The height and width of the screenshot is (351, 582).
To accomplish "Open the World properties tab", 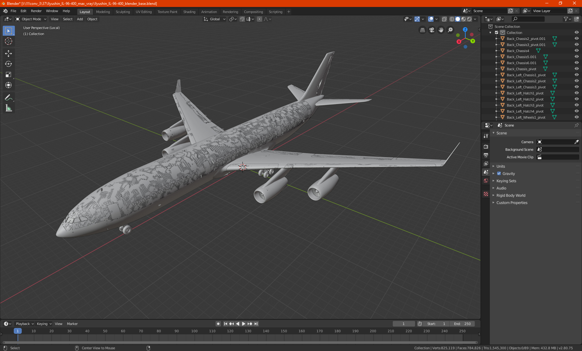I will tap(486, 181).
